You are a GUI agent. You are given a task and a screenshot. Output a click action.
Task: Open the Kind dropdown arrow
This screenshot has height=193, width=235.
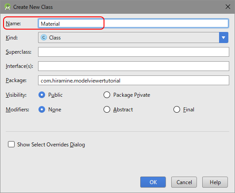tap(223, 38)
